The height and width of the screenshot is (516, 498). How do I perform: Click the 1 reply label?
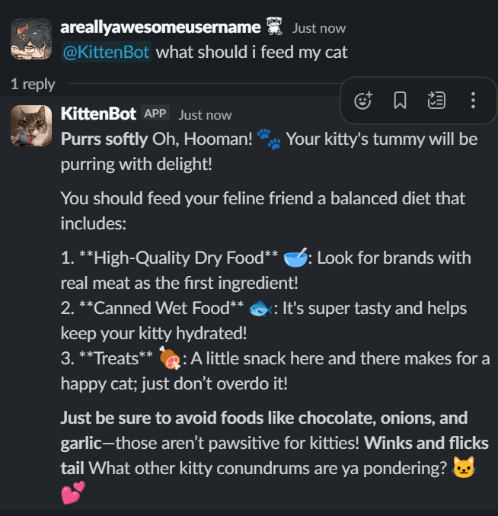pyautogui.click(x=33, y=84)
